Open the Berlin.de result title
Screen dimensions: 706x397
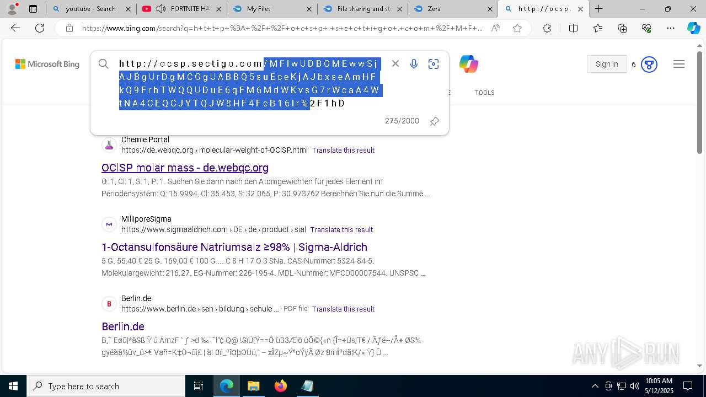tap(123, 326)
